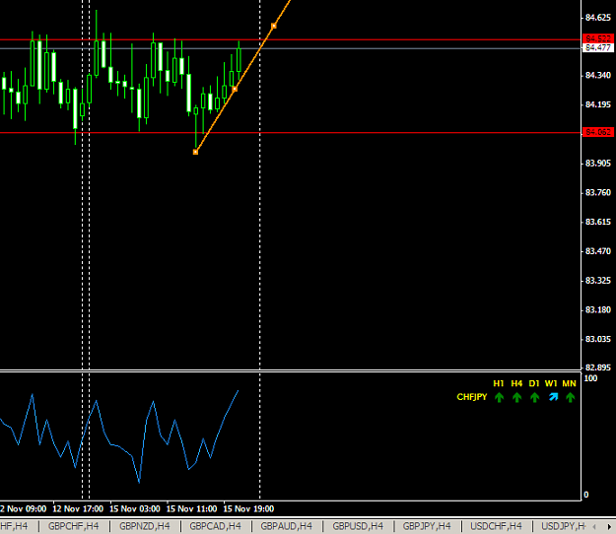Click the 83.470 price axis value
The width and height of the screenshot is (616, 534).
(598, 251)
